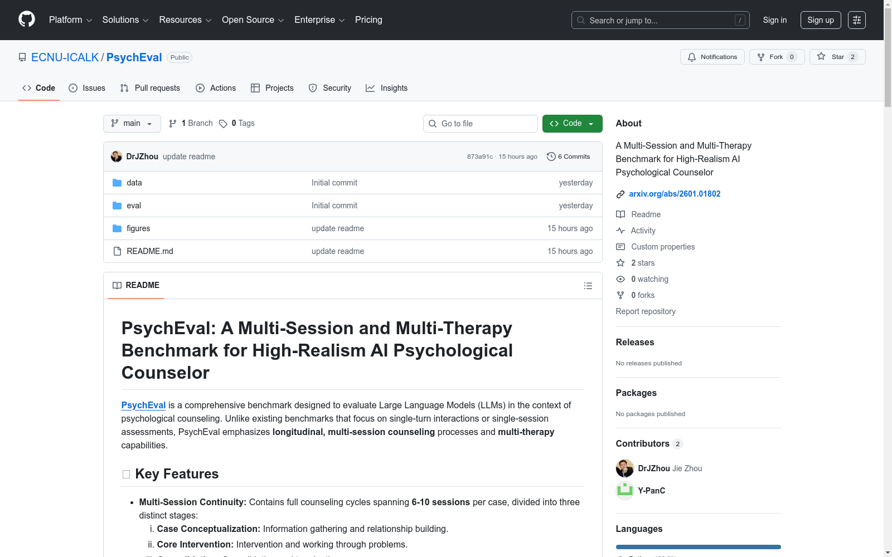Click the bell icon in Notifications
This screenshot has height=557, width=892.
tap(692, 57)
